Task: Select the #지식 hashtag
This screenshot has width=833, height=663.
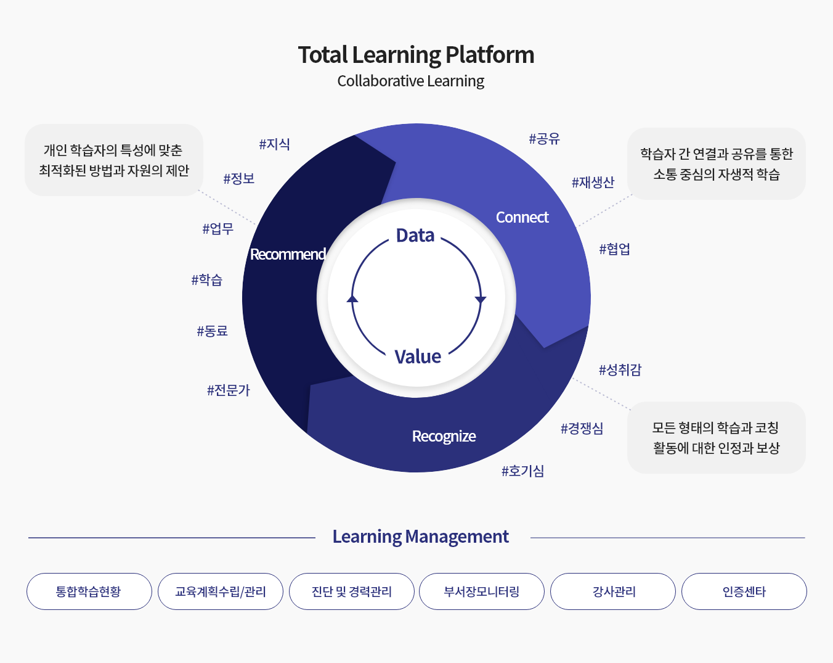Action: point(275,144)
